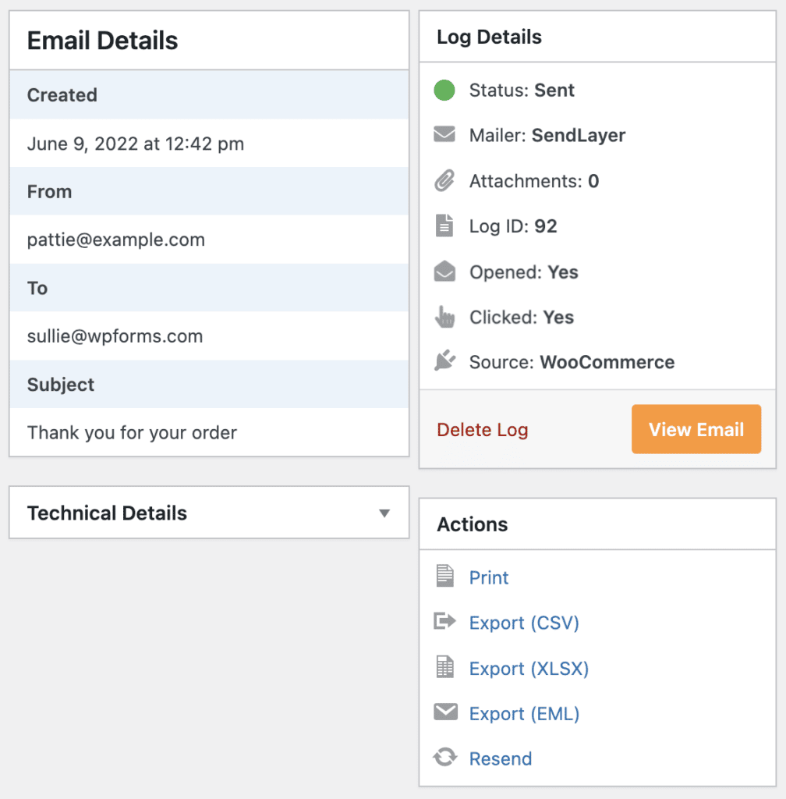Screen dimensions: 786x799
Task: Click the Resend refresh icon
Action: pyautogui.click(x=444, y=758)
